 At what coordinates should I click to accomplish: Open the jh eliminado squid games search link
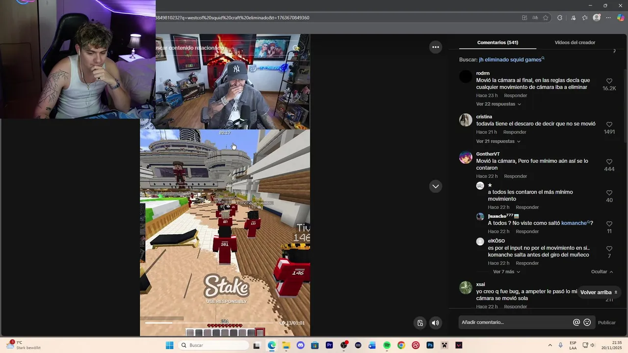pyautogui.click(x=511, y=59)
